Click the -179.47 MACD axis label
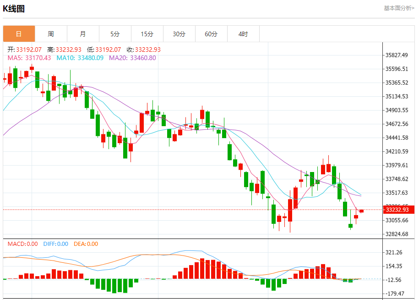 [x=394, y=294]
